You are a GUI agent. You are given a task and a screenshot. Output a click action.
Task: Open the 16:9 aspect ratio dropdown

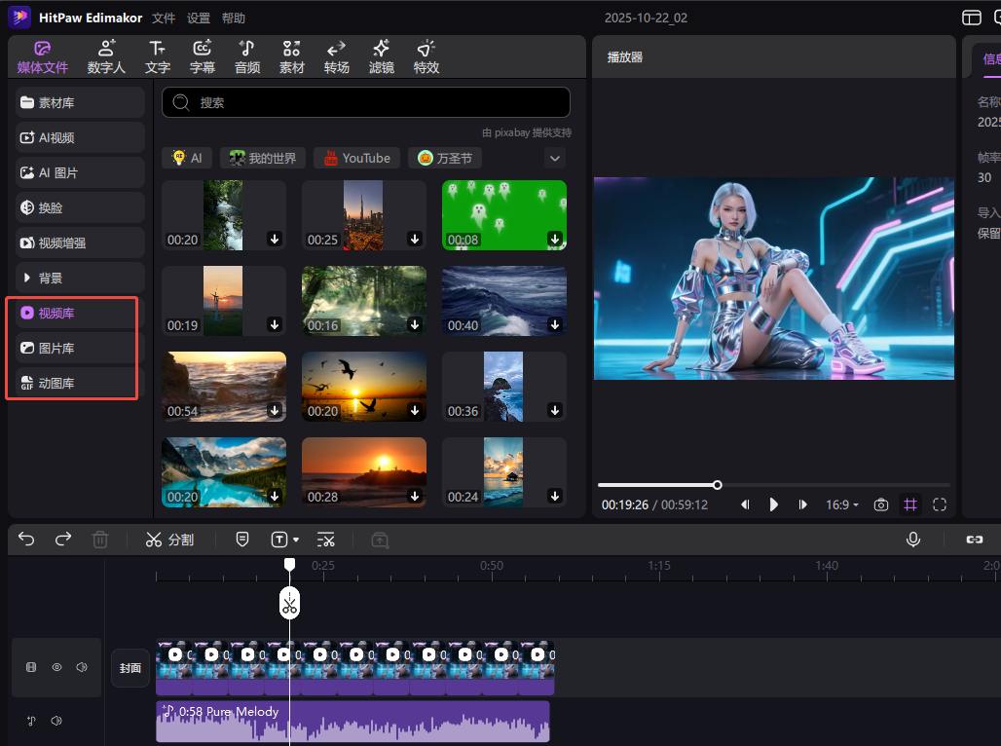point(842,504)
